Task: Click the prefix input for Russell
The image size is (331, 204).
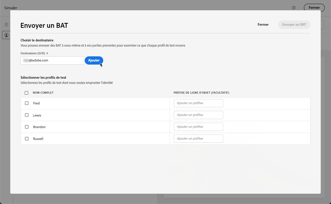Action: tap(198, 139)
